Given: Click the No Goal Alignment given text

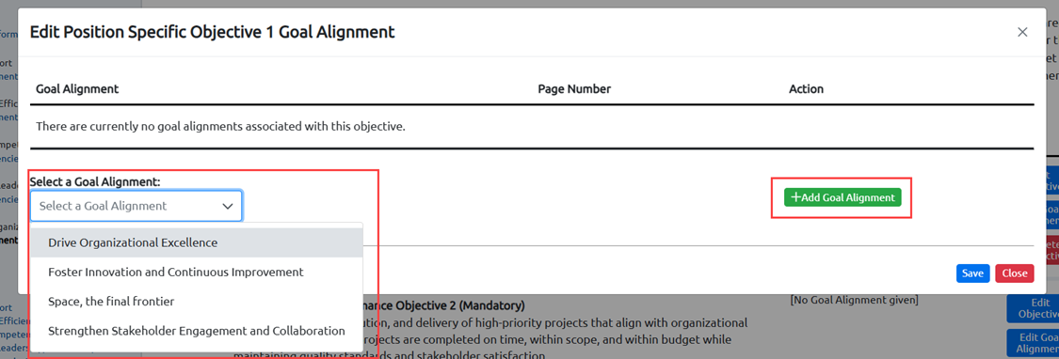Looking at the screenshot, I should [854, 300].
